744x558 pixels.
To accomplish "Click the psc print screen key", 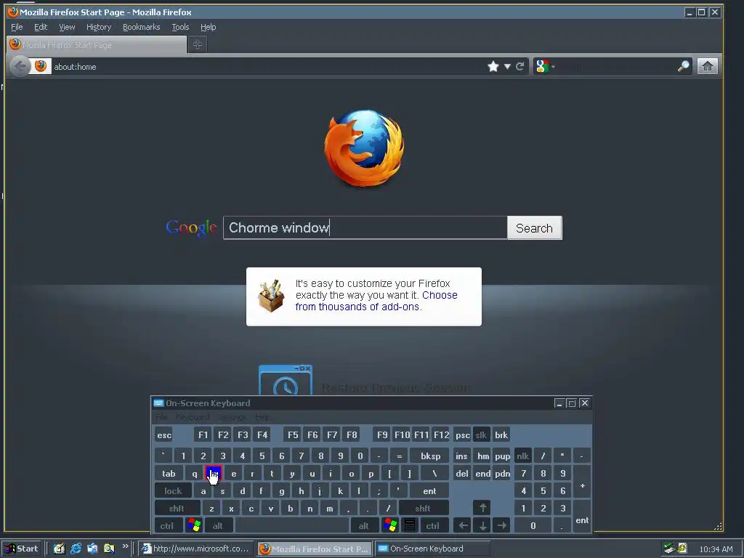I will pyautogui.click(x=463, y=435).
